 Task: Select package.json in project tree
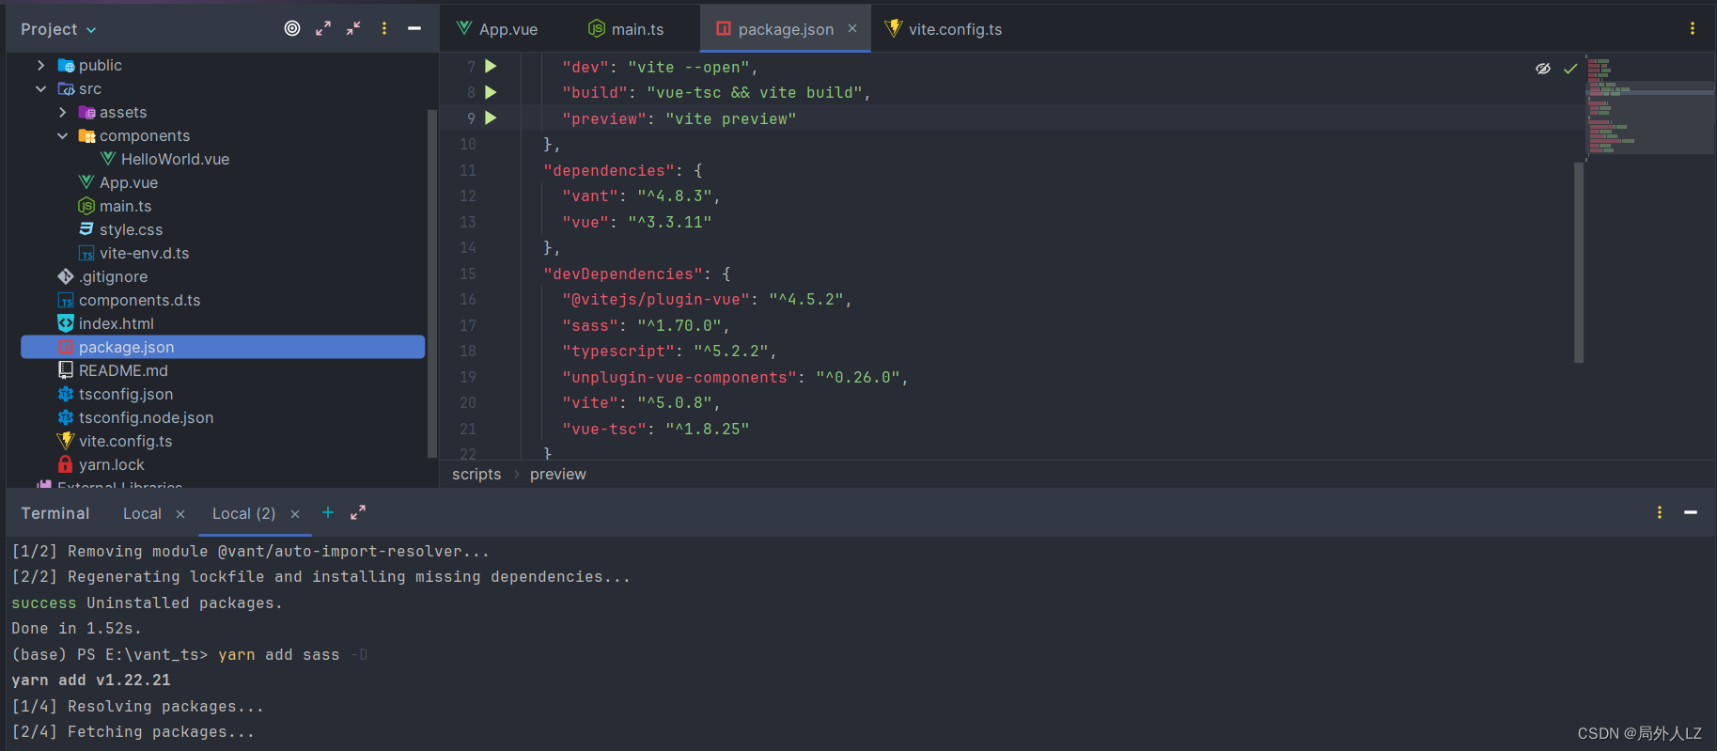pyautogui.click(x=223, y=347)
